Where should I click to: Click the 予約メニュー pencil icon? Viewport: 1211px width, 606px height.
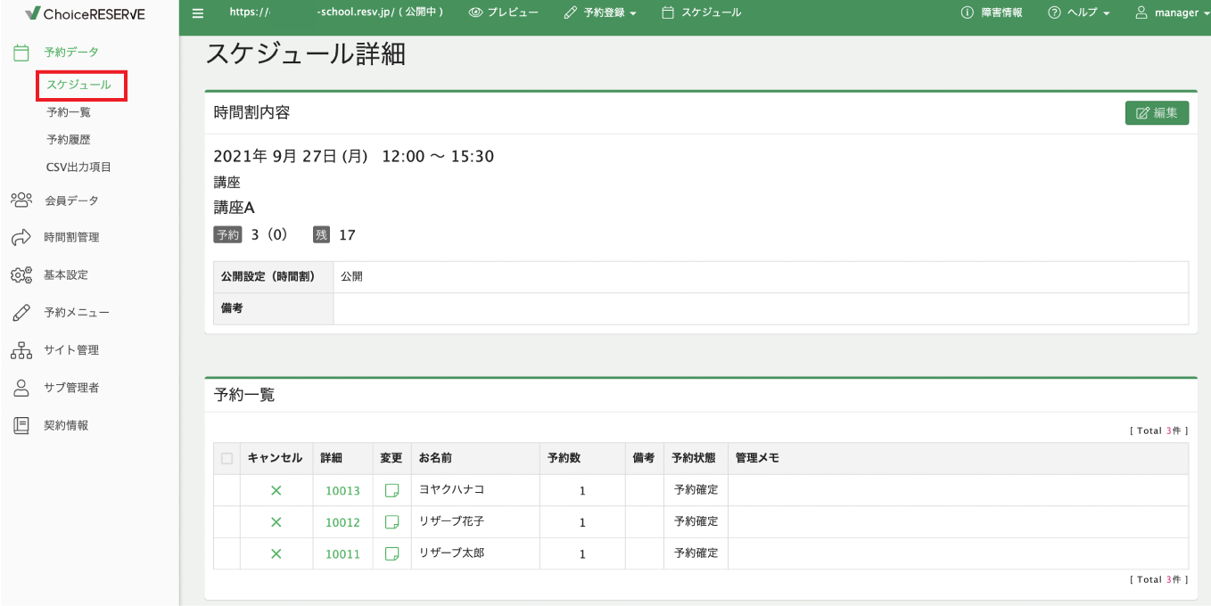tap(21, 313)
